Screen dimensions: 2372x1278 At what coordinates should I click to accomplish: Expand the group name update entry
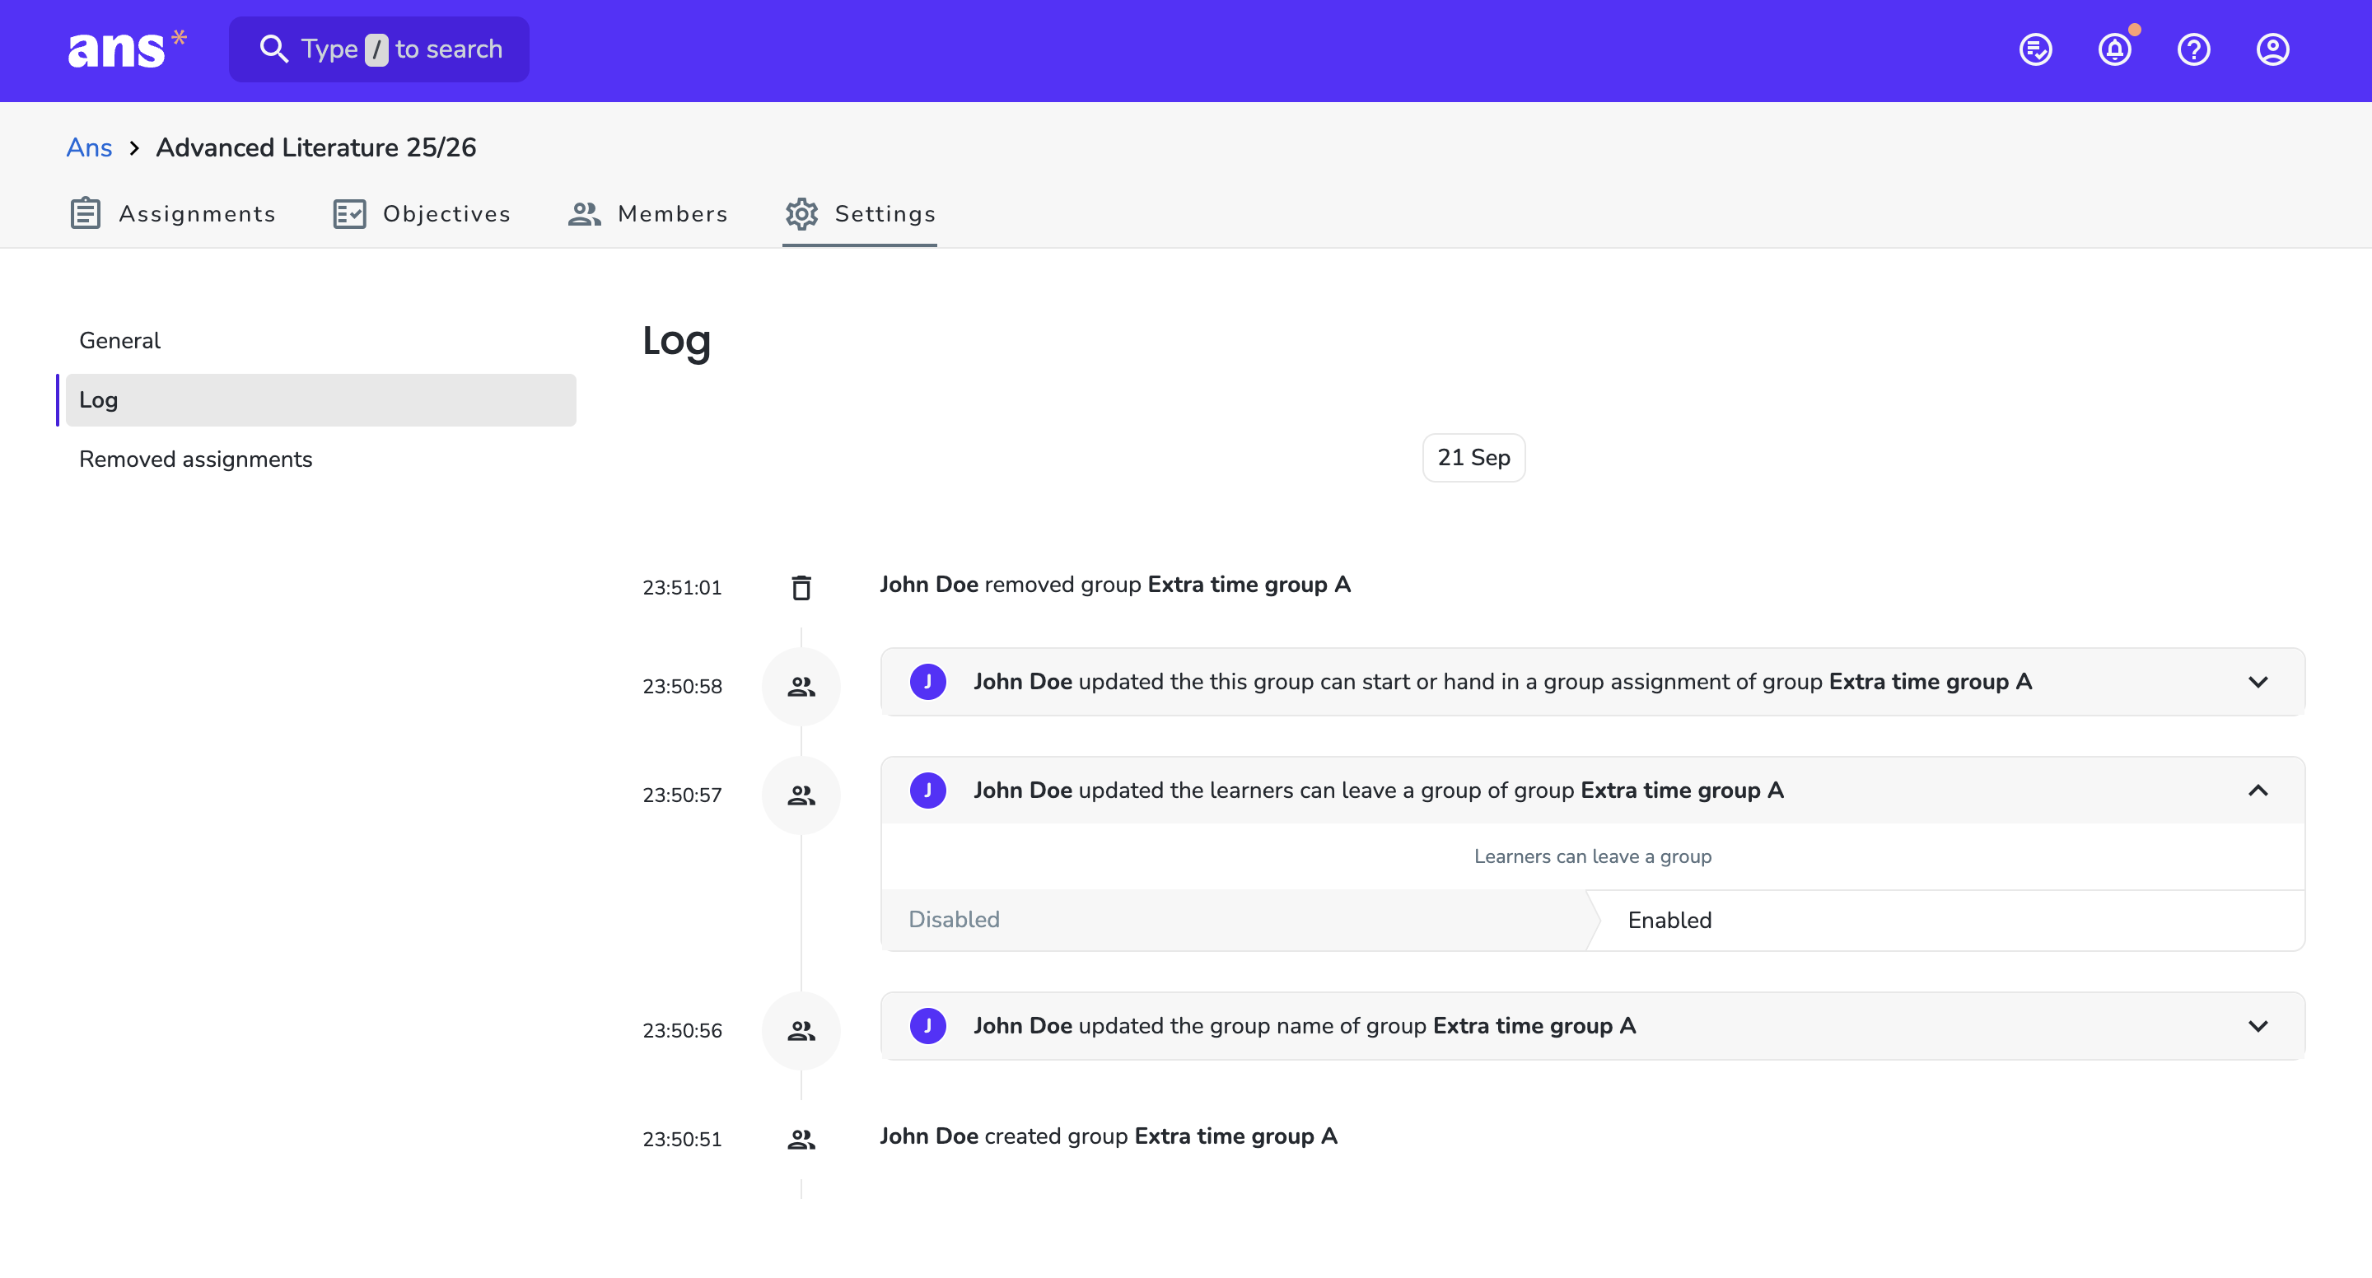tap(2258, 1027)
